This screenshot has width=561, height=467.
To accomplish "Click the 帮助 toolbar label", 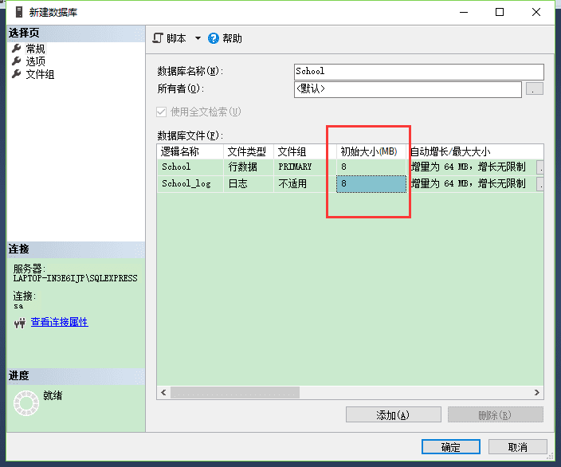I will (x=232, y=38).
